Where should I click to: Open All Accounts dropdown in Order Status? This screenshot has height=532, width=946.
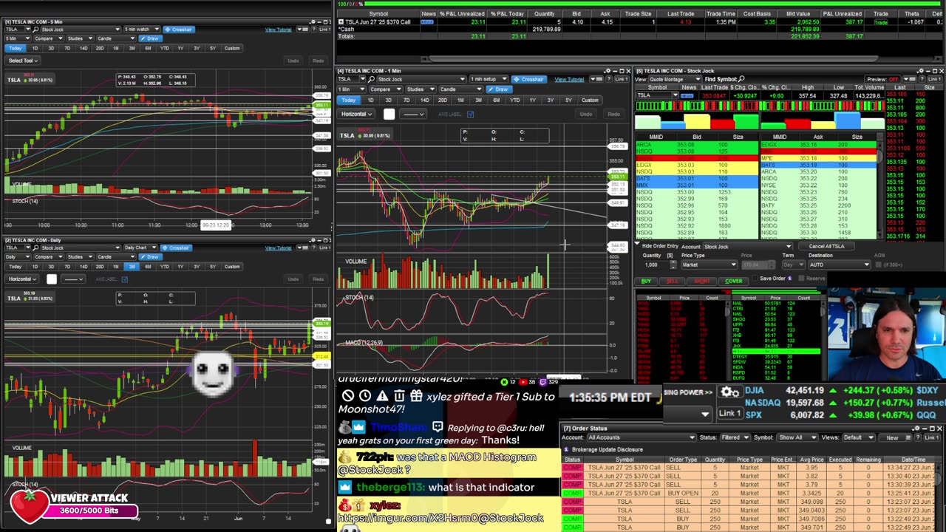coord(642,437)
